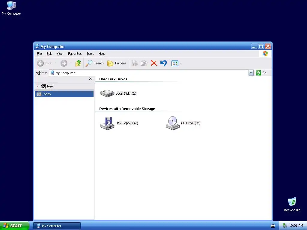307x230 pixels.
Task: Click the blue Undo arrow
Action: [163, 63]
